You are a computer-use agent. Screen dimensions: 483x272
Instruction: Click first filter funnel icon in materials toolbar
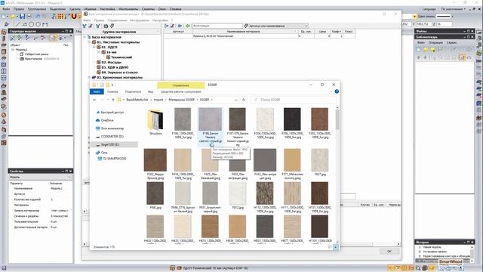tap(85, 26)
